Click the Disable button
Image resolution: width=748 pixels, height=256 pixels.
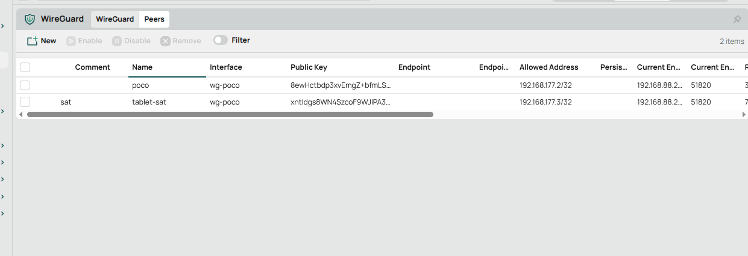pos(131,41)
